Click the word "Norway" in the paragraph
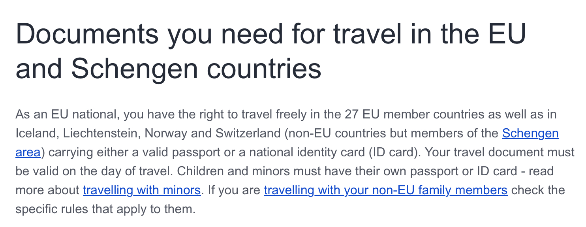 click(x=166, y=133)
